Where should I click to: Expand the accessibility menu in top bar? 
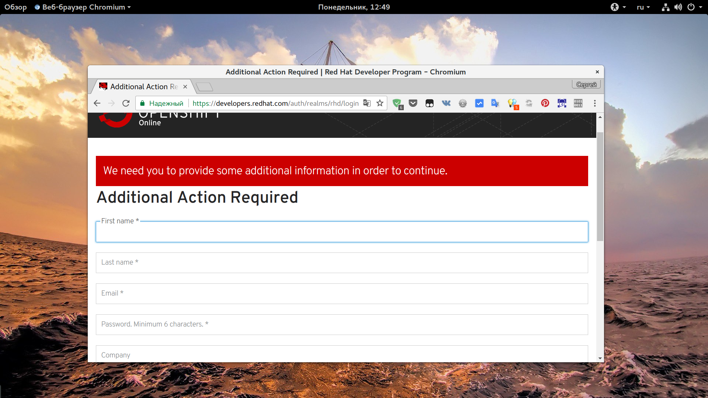pyautogui.click(x=618, y=7)
